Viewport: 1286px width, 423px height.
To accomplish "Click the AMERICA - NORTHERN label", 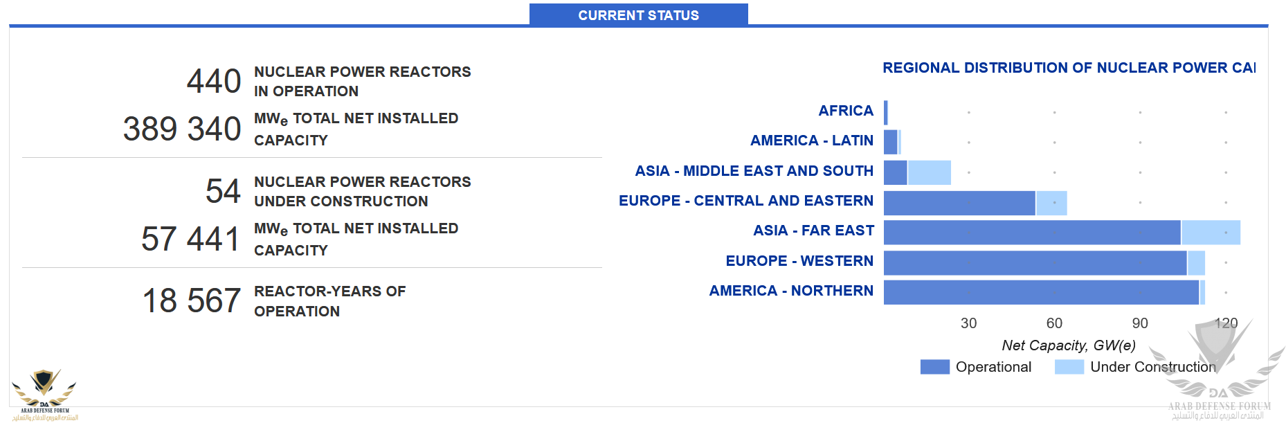I will coord(790,291).
